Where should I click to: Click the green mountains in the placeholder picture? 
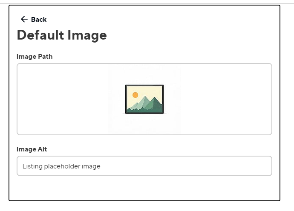(145, 104)
